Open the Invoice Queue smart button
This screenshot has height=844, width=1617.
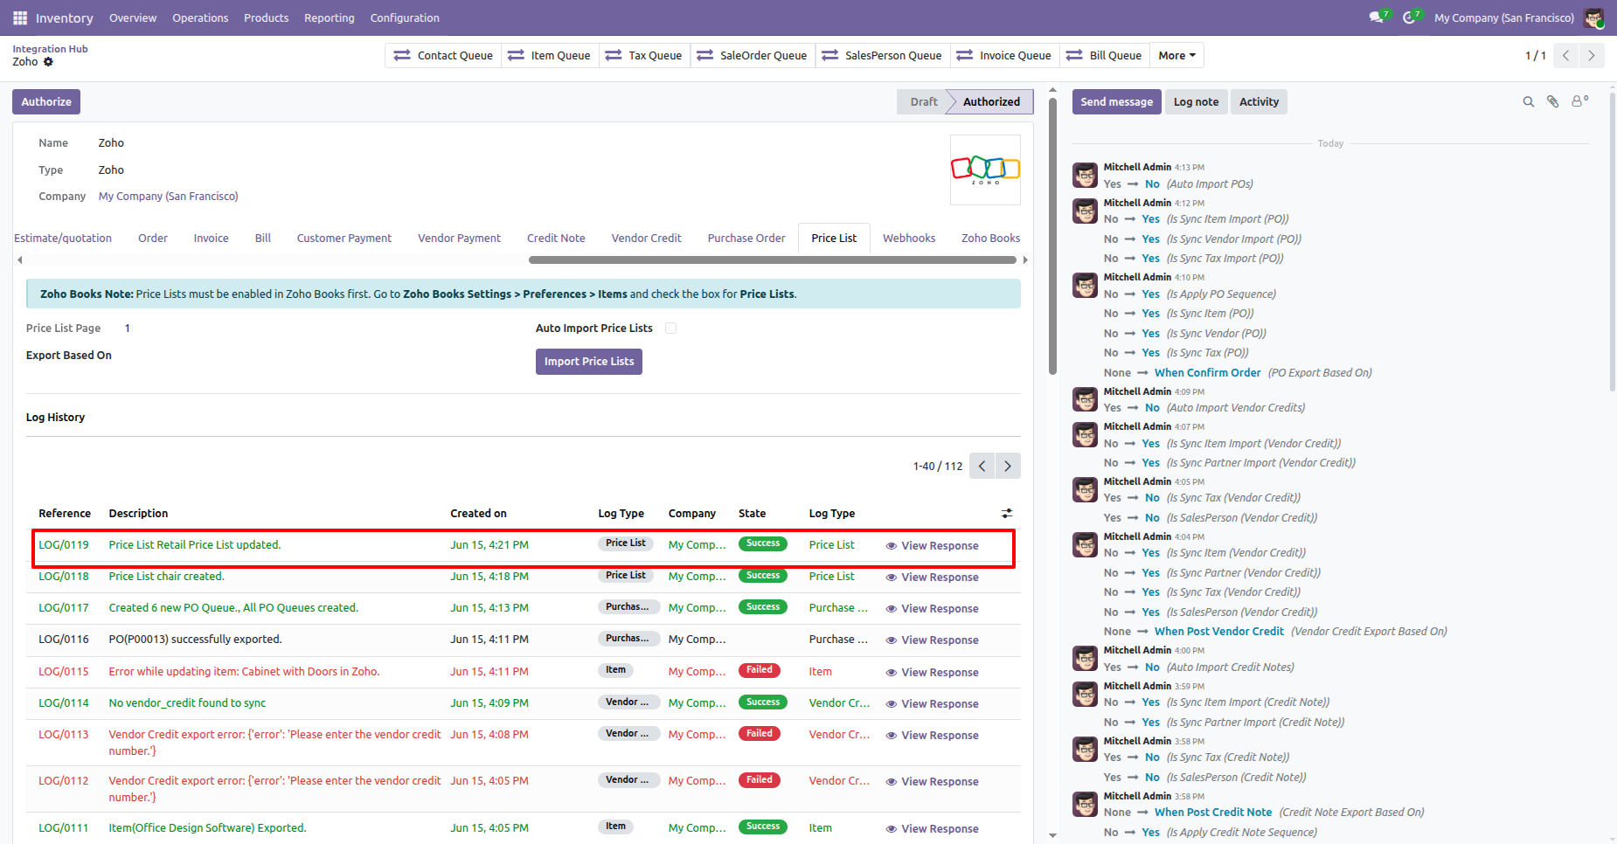[1004, 56]
